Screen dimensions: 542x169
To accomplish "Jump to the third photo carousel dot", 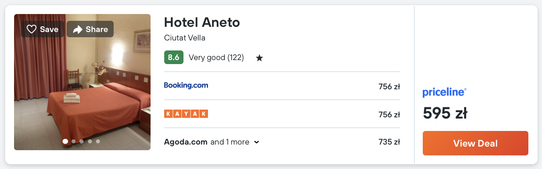I will [82, 141].
